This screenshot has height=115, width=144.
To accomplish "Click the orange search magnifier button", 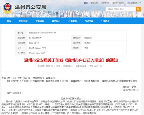I will click(x=138, y=9).
